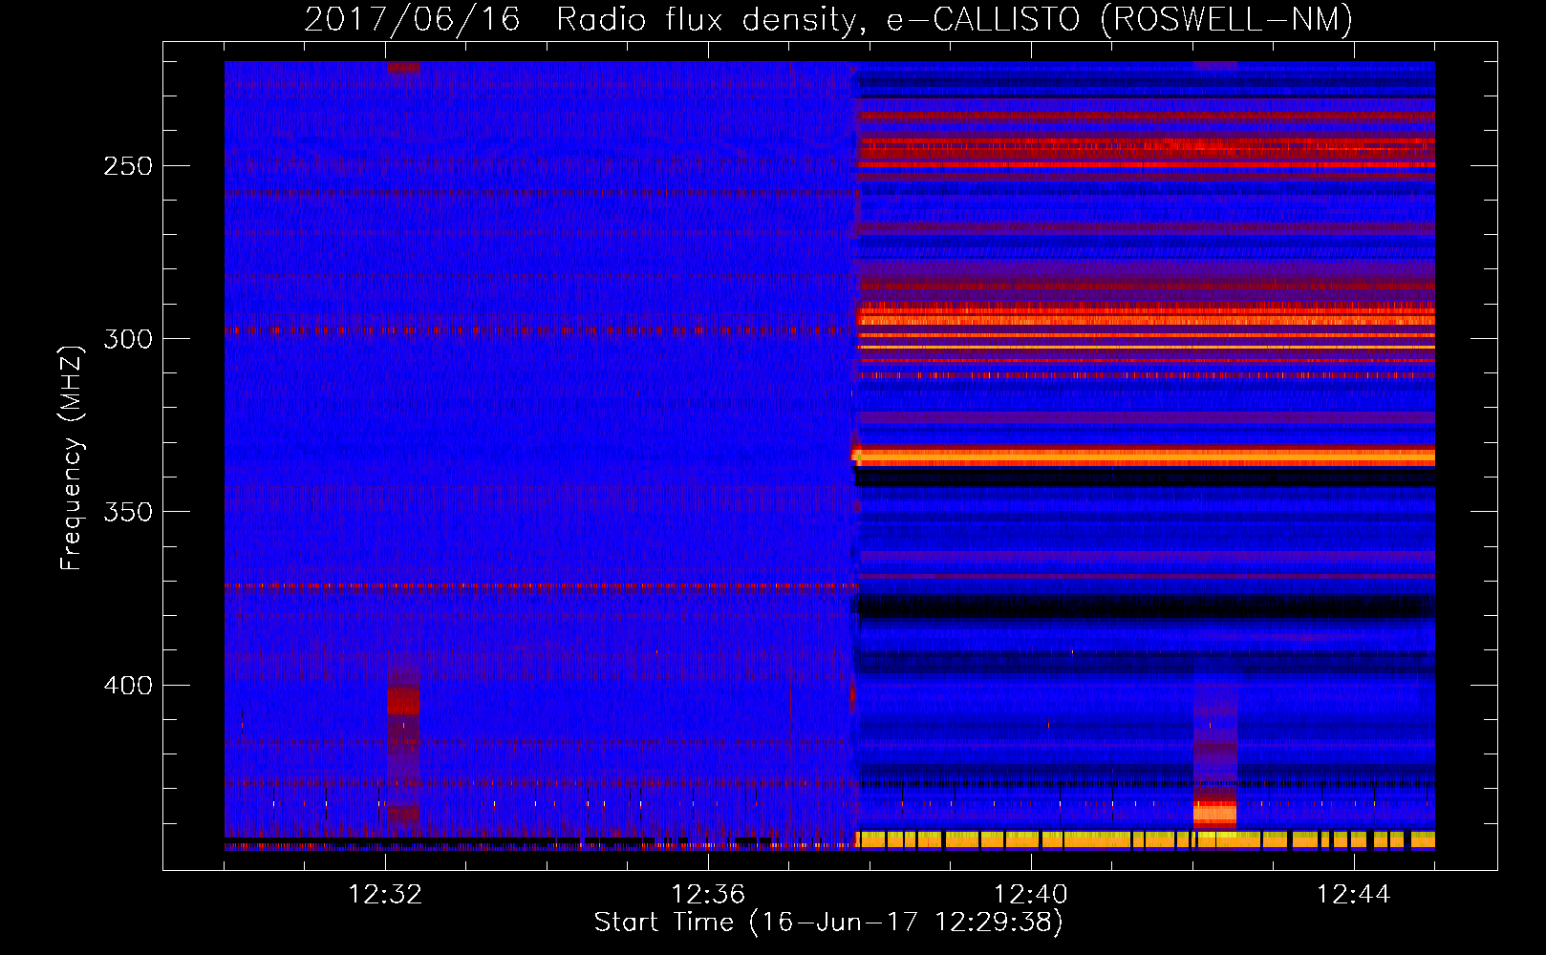Image resolution: width=1546 pixels, height=955 pixels.
Task: Click the 400 frequency axis label
Action: [x=128, y=686]
